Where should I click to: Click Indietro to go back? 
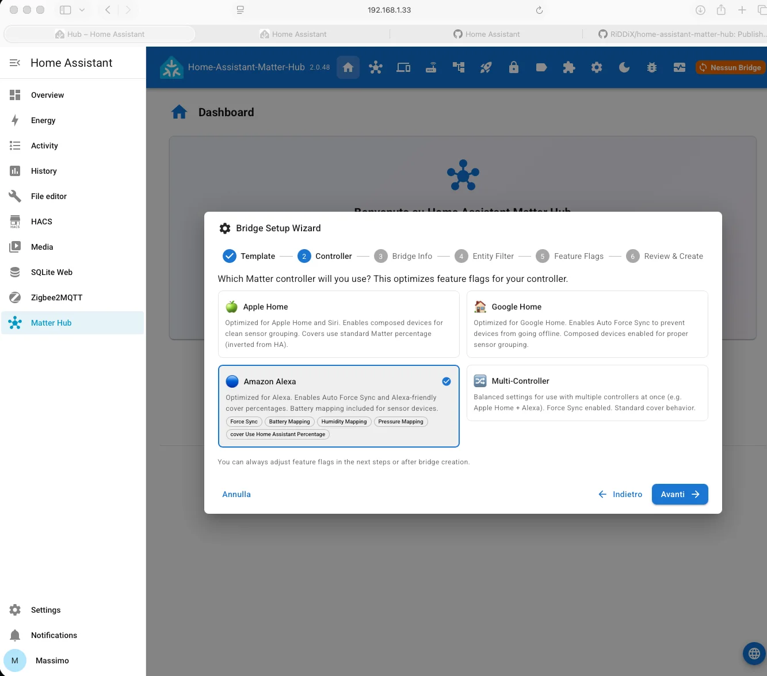click(x=620, y=494)
